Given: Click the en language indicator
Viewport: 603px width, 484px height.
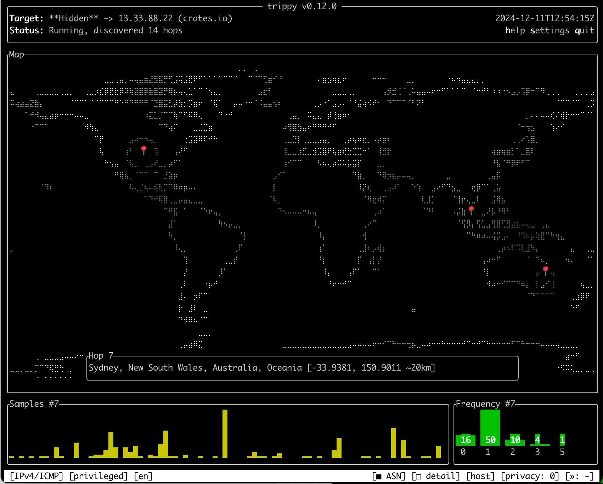Looking at the screenshot, I should point(144,476).
